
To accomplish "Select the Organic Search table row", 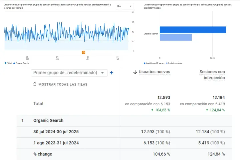I will (124, 121).
